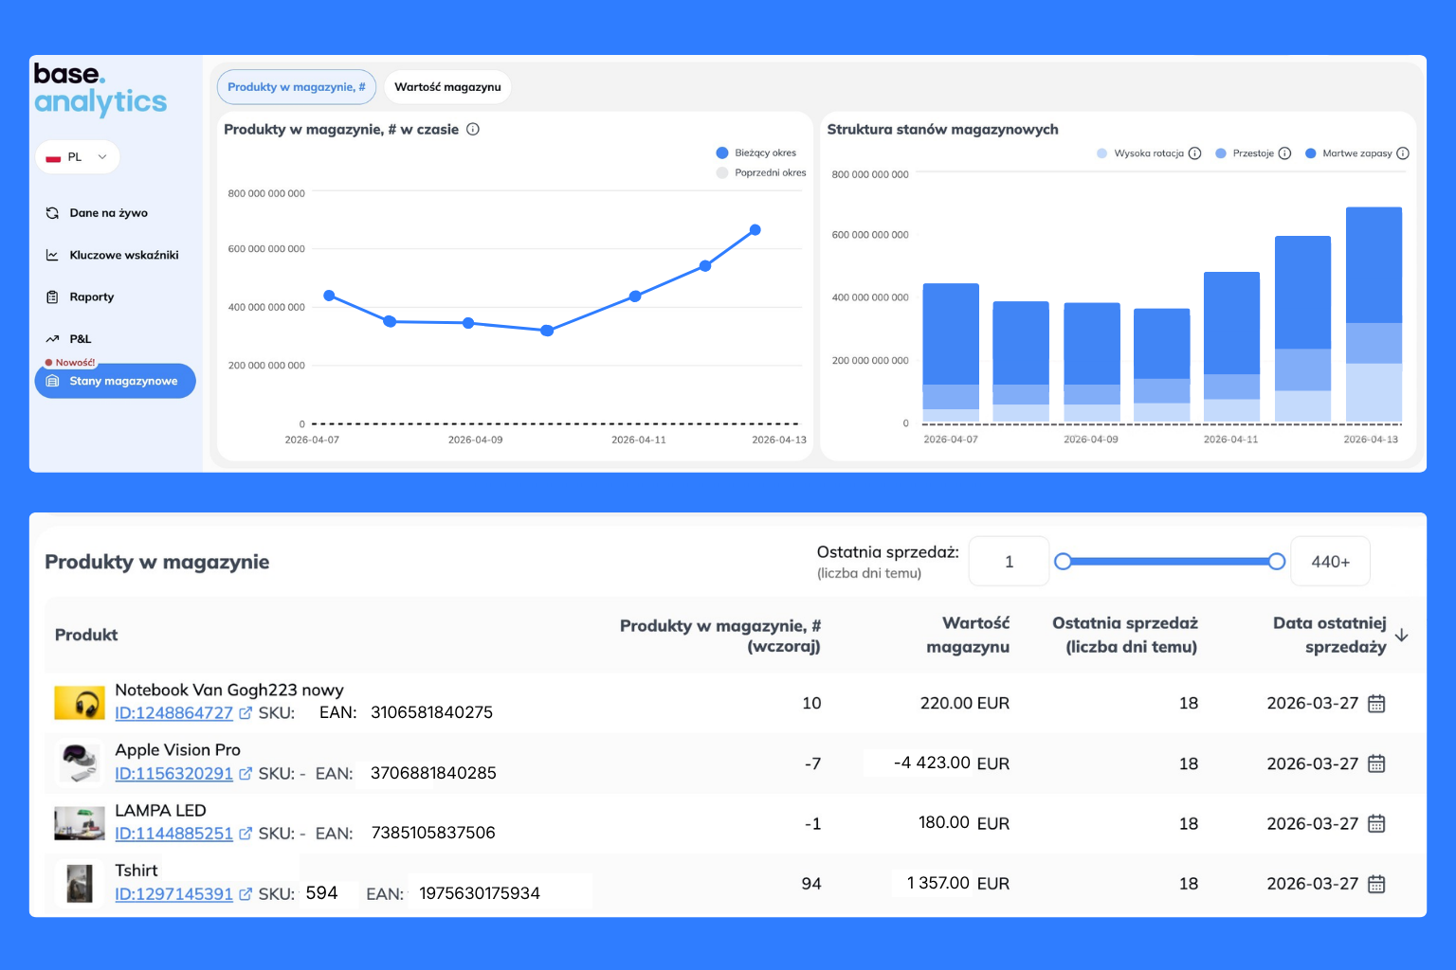The width and height of the screenshot is (1456, 970).
Task: Open calendar icon in Apple Vision Pro row
Action: coord(1376,763)
